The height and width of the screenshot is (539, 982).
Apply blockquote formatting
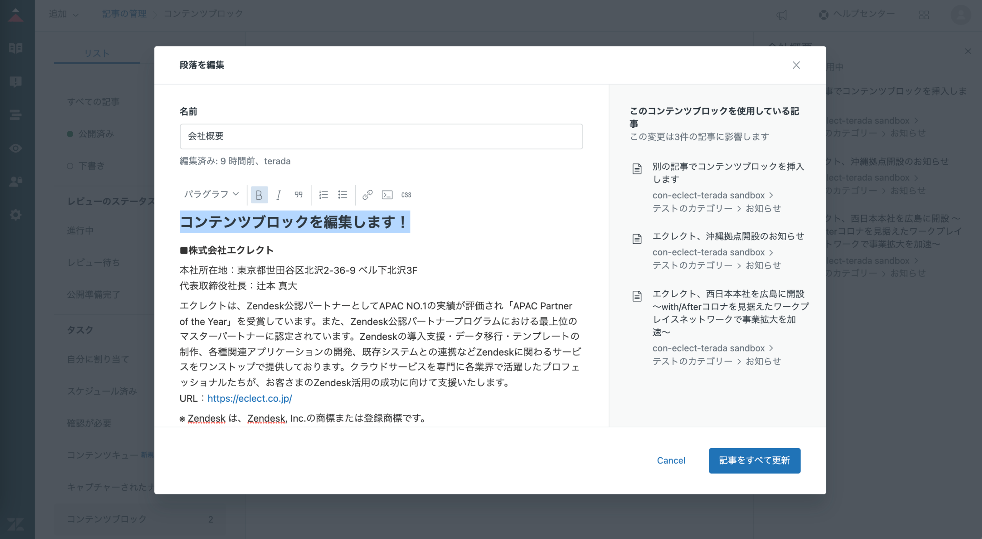(298, 195)
